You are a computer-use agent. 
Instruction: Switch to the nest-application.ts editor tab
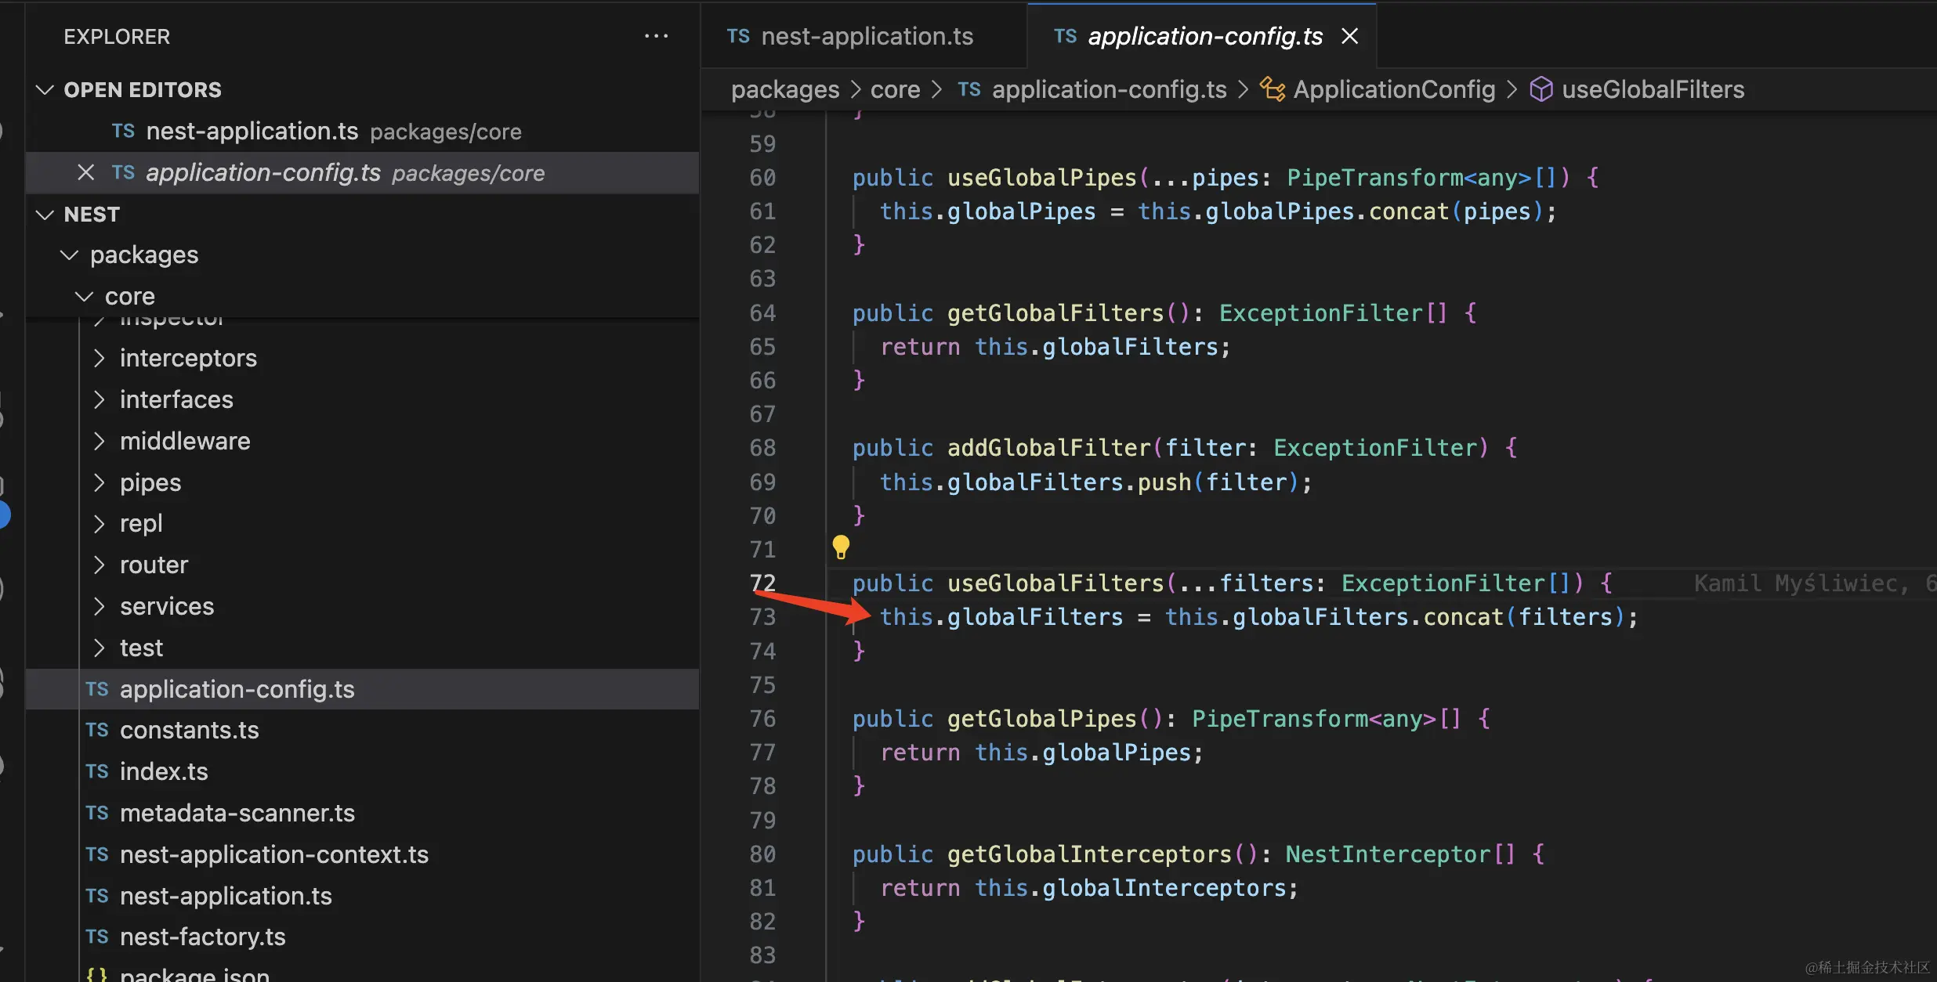(864, 36)
